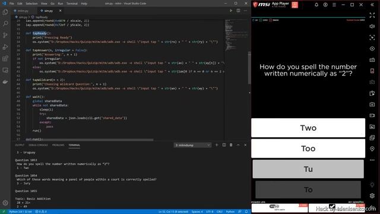Open the mitmdump terminal selector dropdown
This screenshot has width=380, height=214.
point(192,145)
